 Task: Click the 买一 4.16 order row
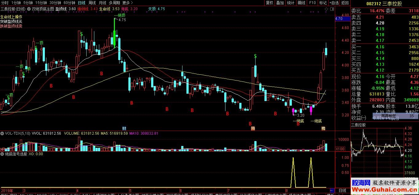[385, 47]
